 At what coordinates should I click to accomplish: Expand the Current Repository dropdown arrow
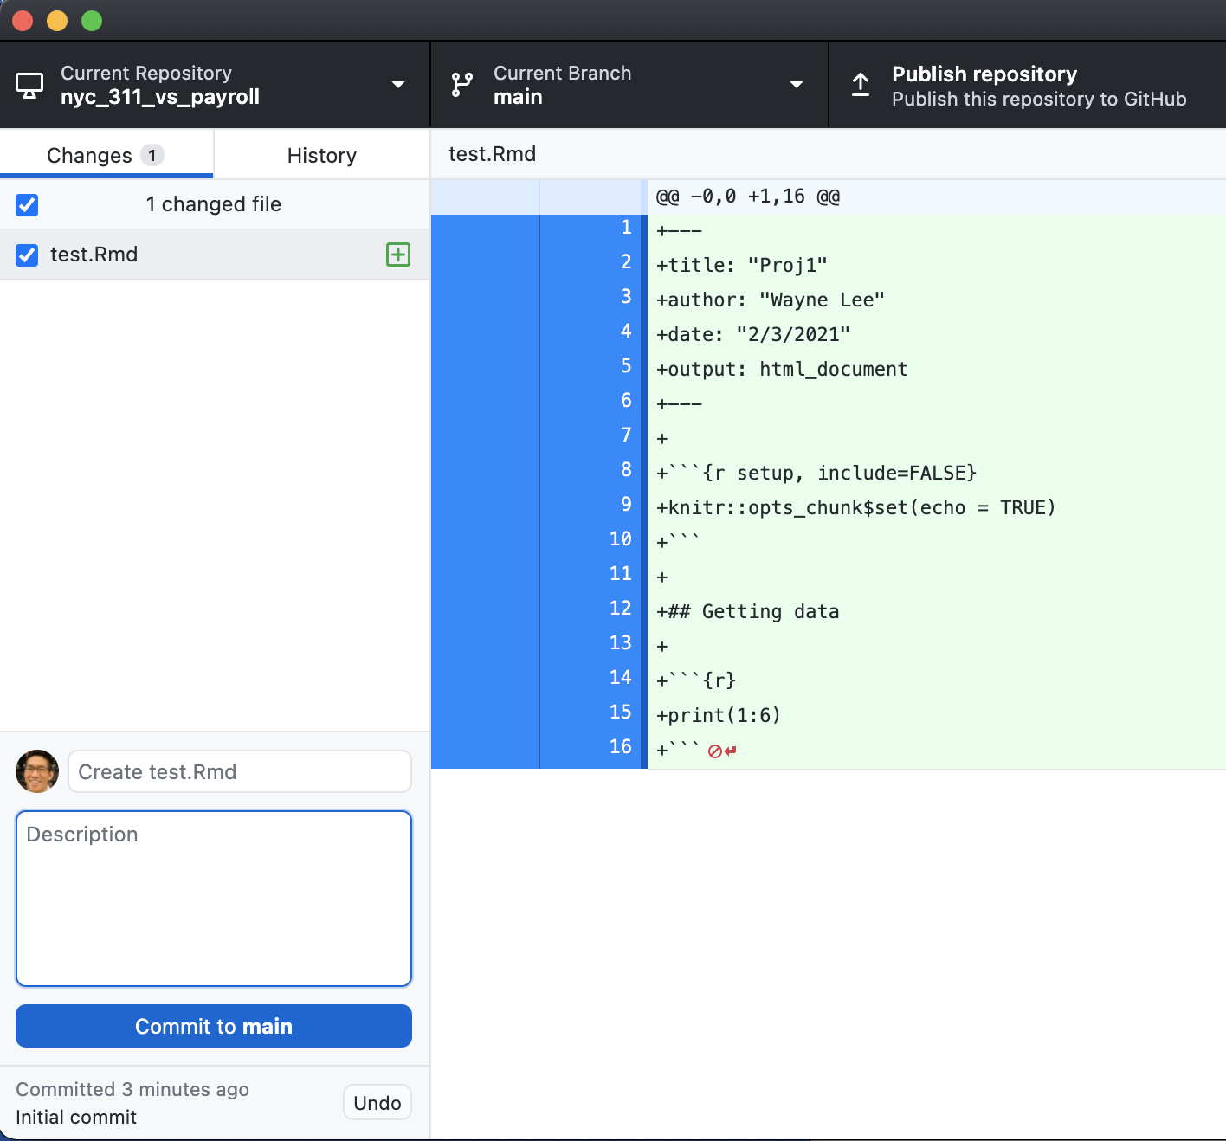point(398,85)
